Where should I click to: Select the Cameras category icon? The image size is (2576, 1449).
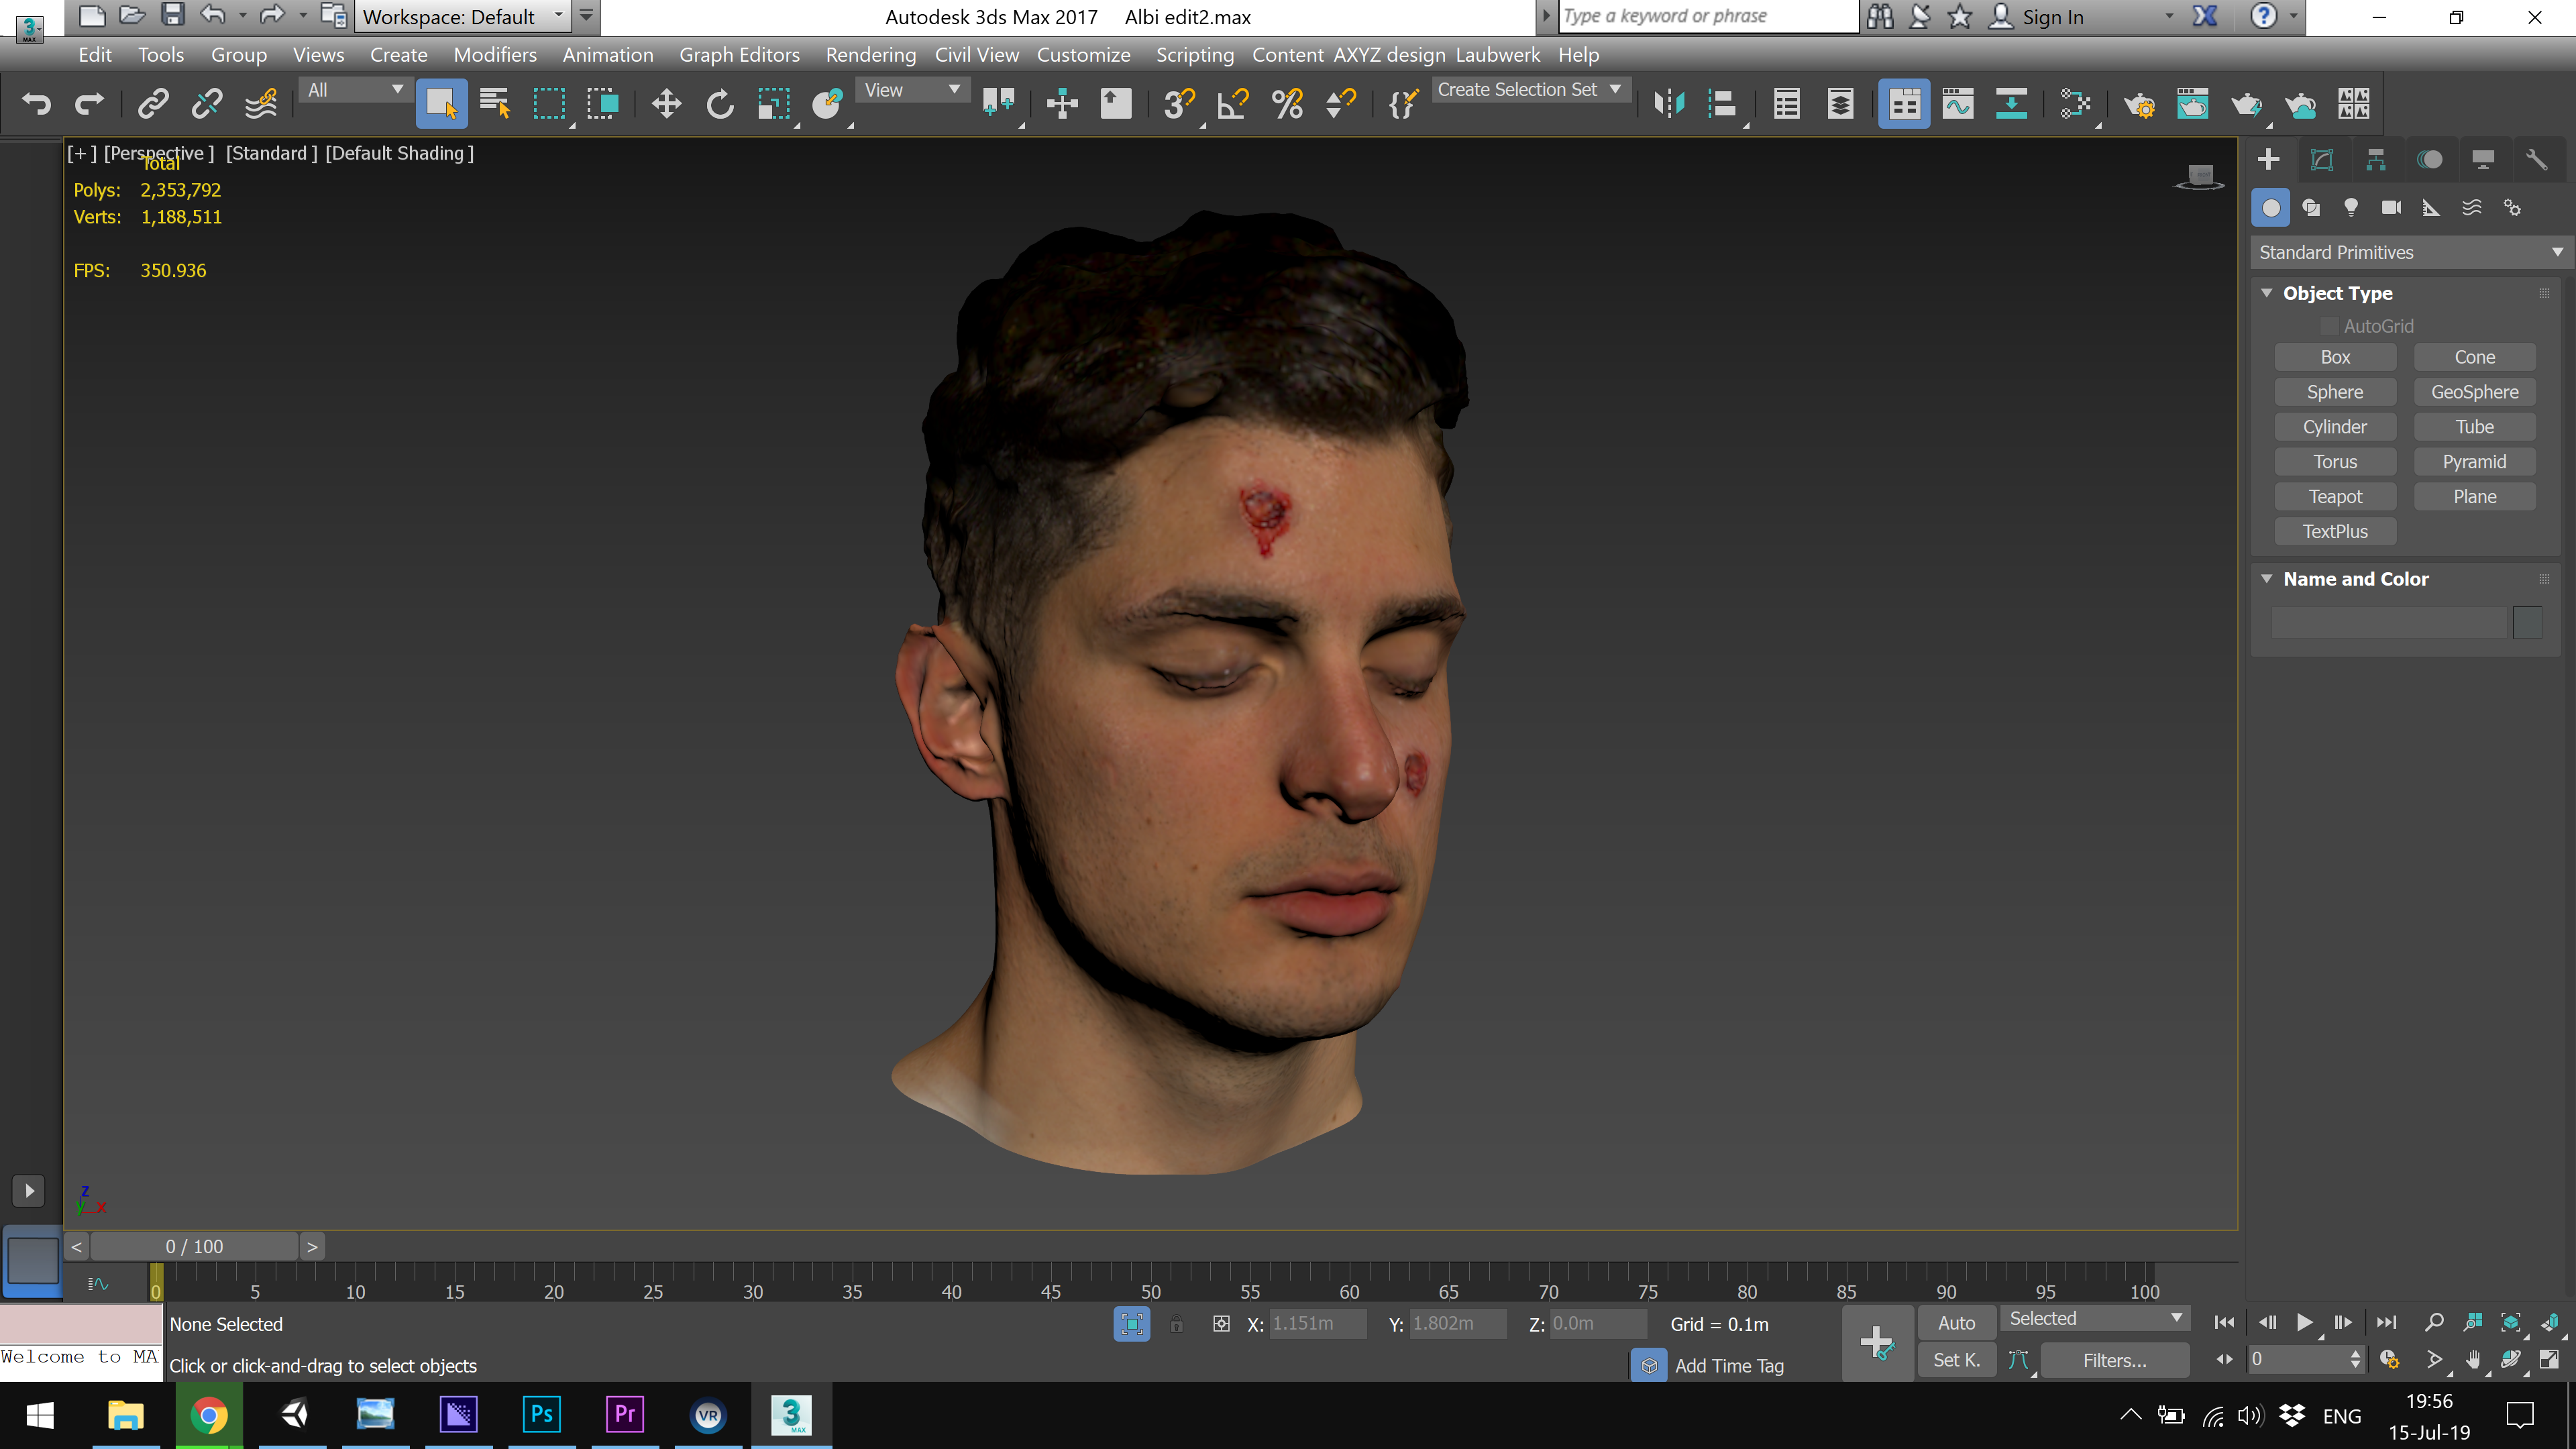click(x=2391, y=208)
